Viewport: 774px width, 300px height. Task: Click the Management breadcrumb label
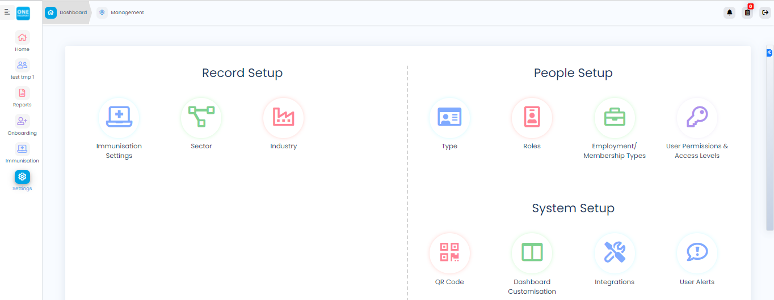[128, 12]
